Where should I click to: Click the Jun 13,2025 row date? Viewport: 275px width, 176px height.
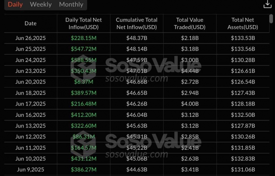pyautogui.click(x=31, y=126)
